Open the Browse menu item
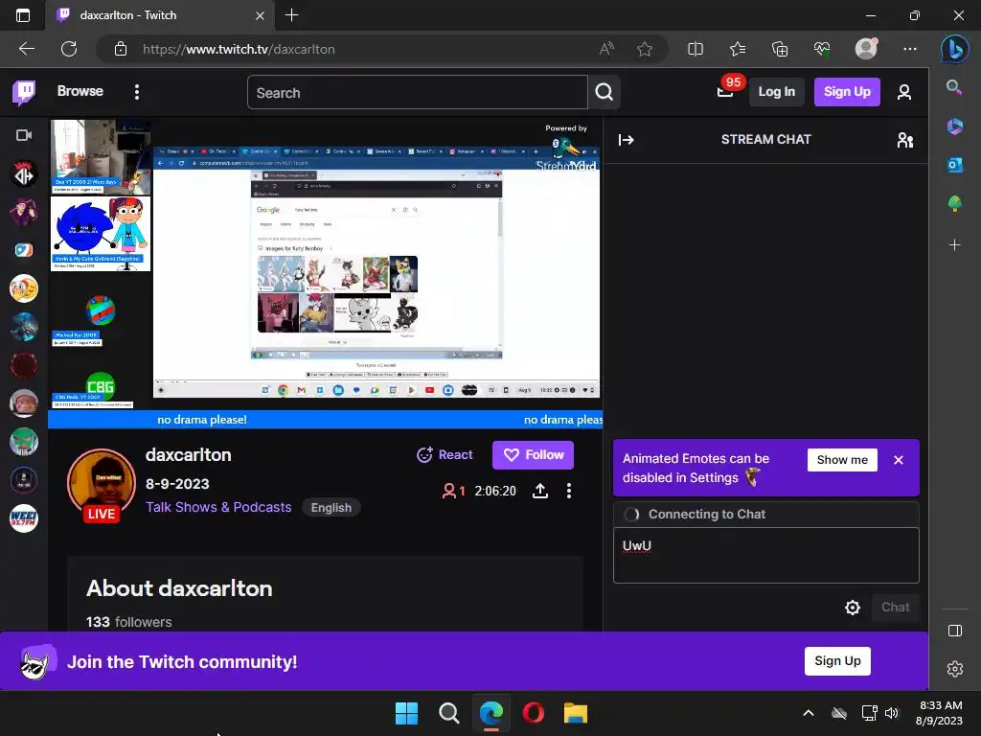This screenshot has width=981, height=736. pos(80,91)
